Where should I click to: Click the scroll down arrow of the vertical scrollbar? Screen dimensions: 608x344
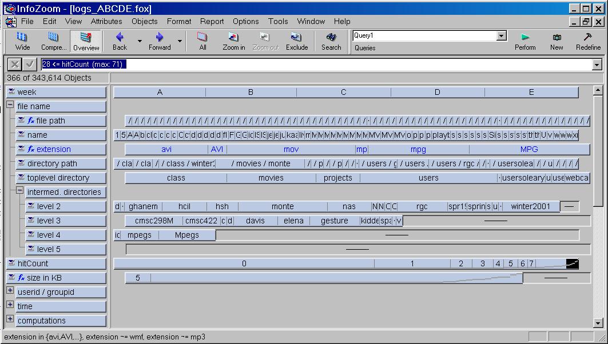(598, 323)
